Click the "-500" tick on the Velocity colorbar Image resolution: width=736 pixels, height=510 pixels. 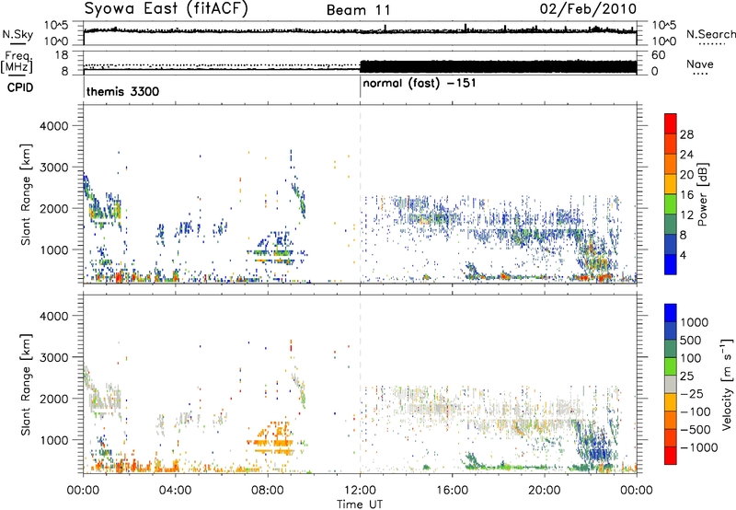(696, 429)
